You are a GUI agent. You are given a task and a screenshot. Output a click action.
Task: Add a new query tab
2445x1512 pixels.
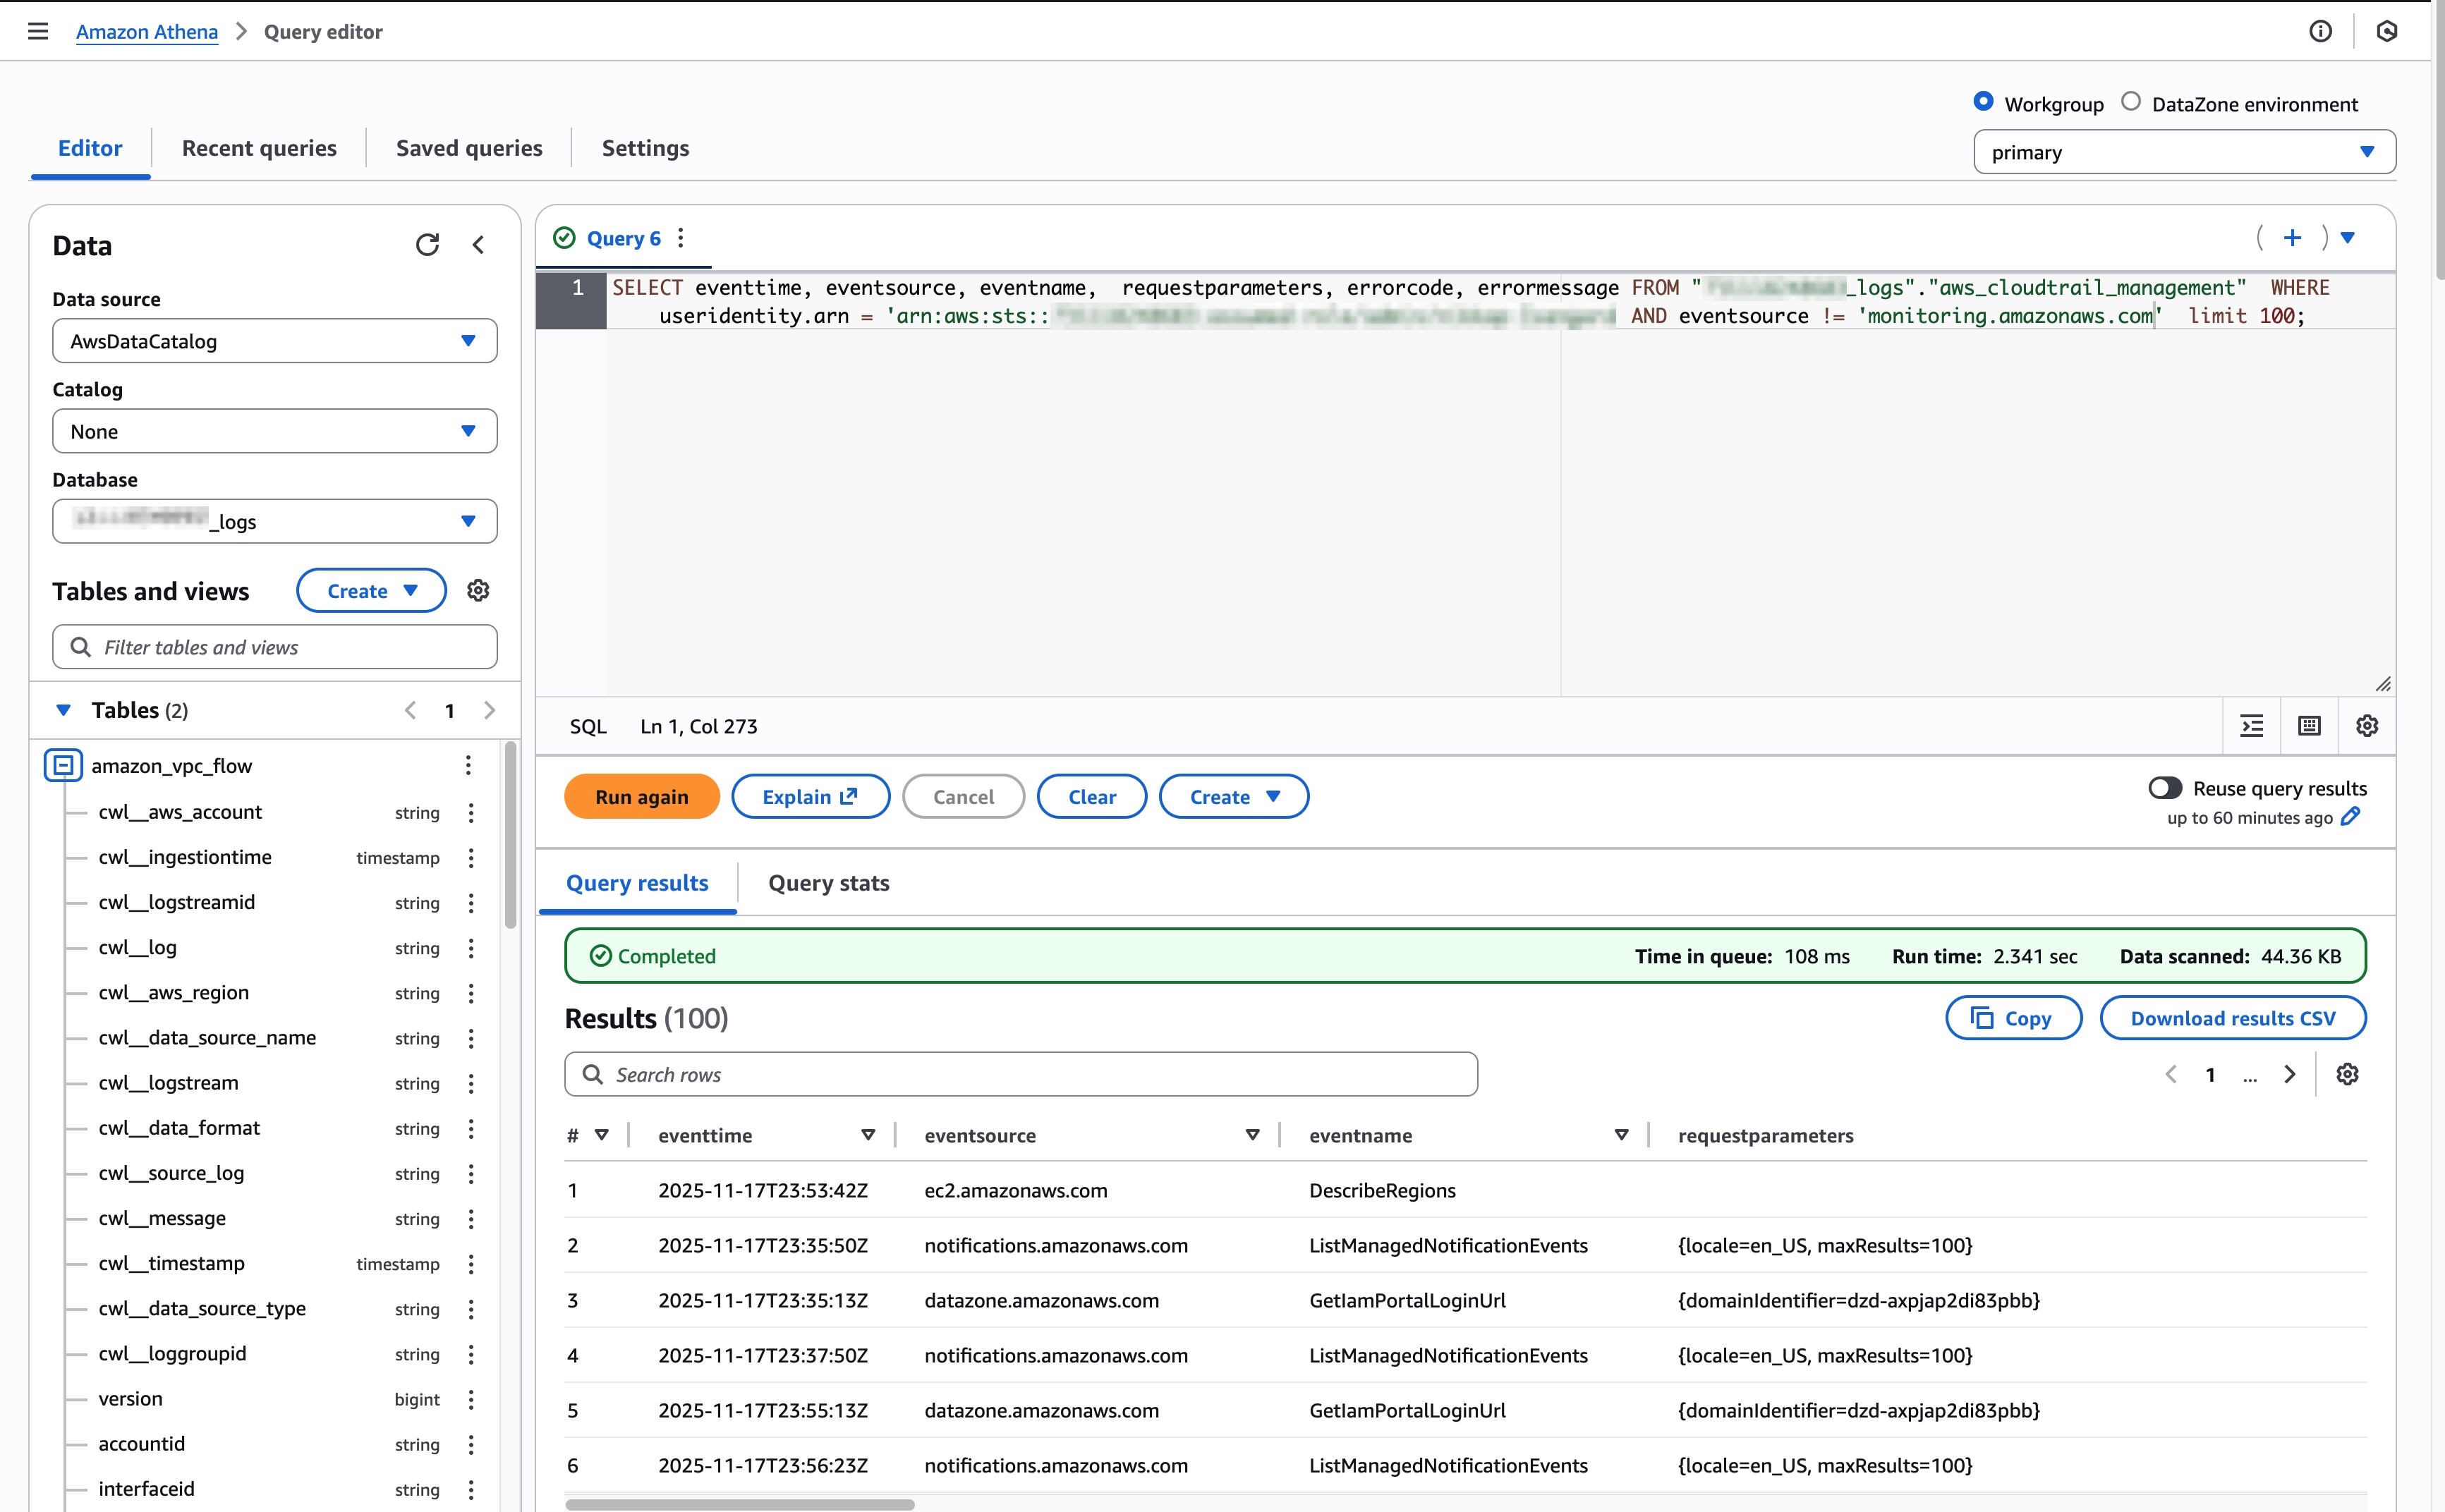[x=2292, y=238]
